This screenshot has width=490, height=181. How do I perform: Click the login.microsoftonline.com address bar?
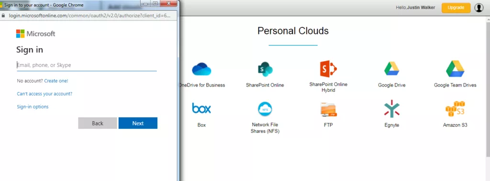89,16
